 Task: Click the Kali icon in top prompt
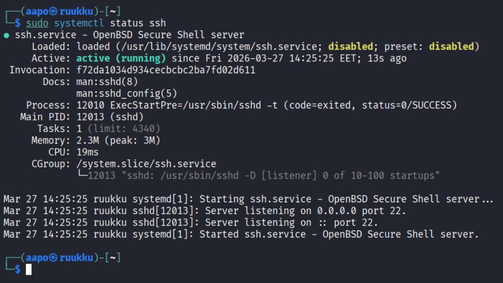coord(53,11)
